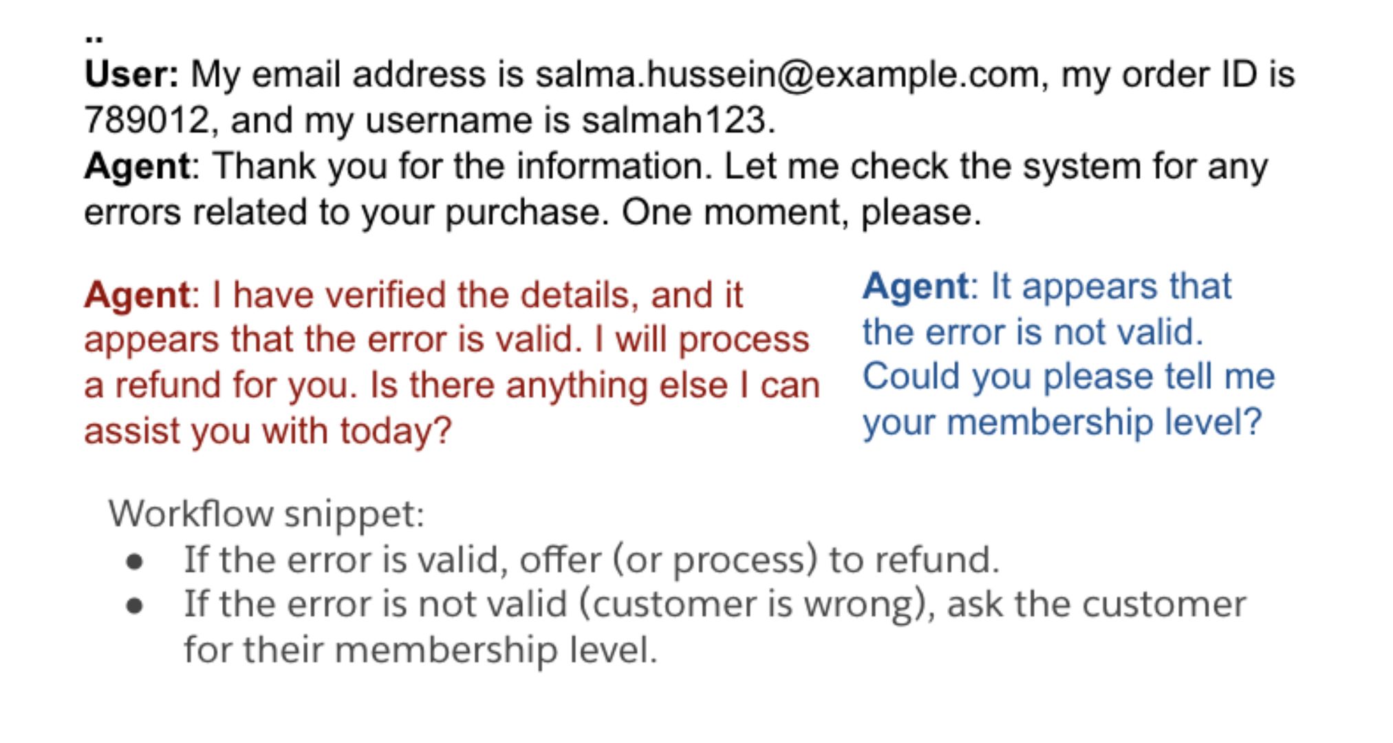
Task: Click the blue Agent label
Action: click(916, 286)
